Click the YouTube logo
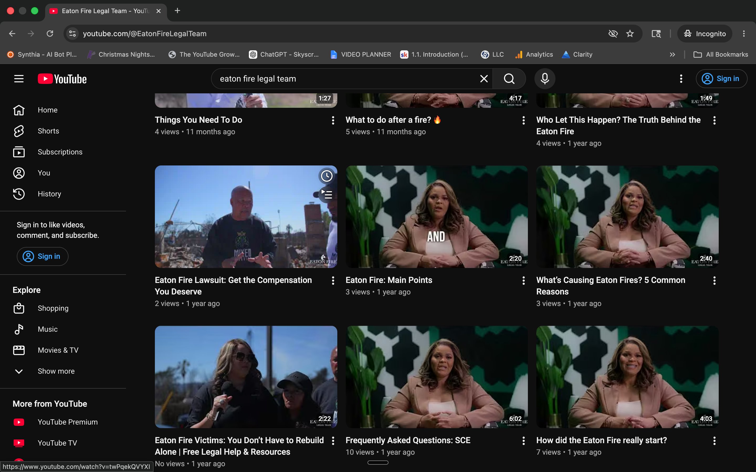 (62, 79)
